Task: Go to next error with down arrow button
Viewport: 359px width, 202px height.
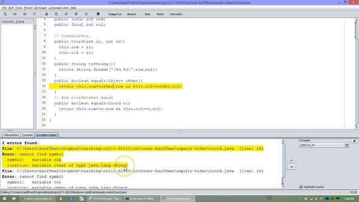Action: (x=292, y=167)
